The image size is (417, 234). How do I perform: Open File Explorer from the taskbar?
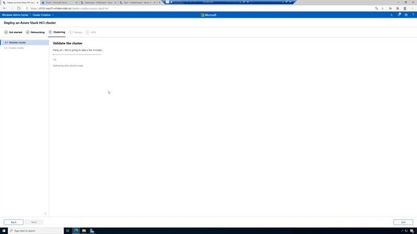click(84, 231)
